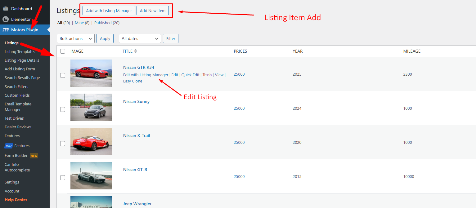476x208 pixels.
Task: Click the Title column sort arrows
Action: [136, 51]
